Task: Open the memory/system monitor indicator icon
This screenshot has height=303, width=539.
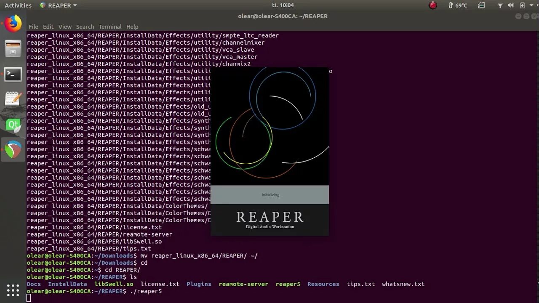Action: 481,5
